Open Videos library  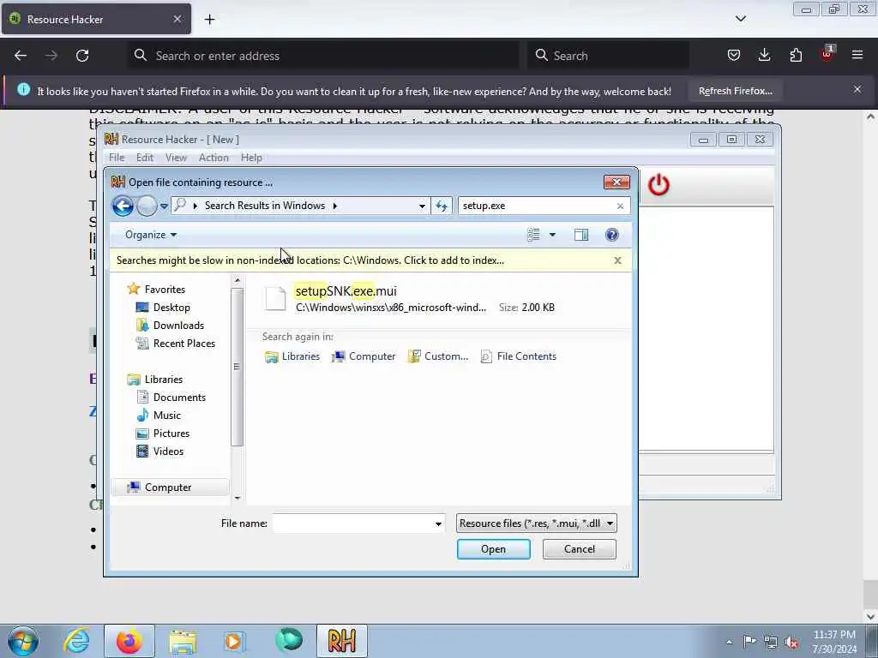point(160,451)
